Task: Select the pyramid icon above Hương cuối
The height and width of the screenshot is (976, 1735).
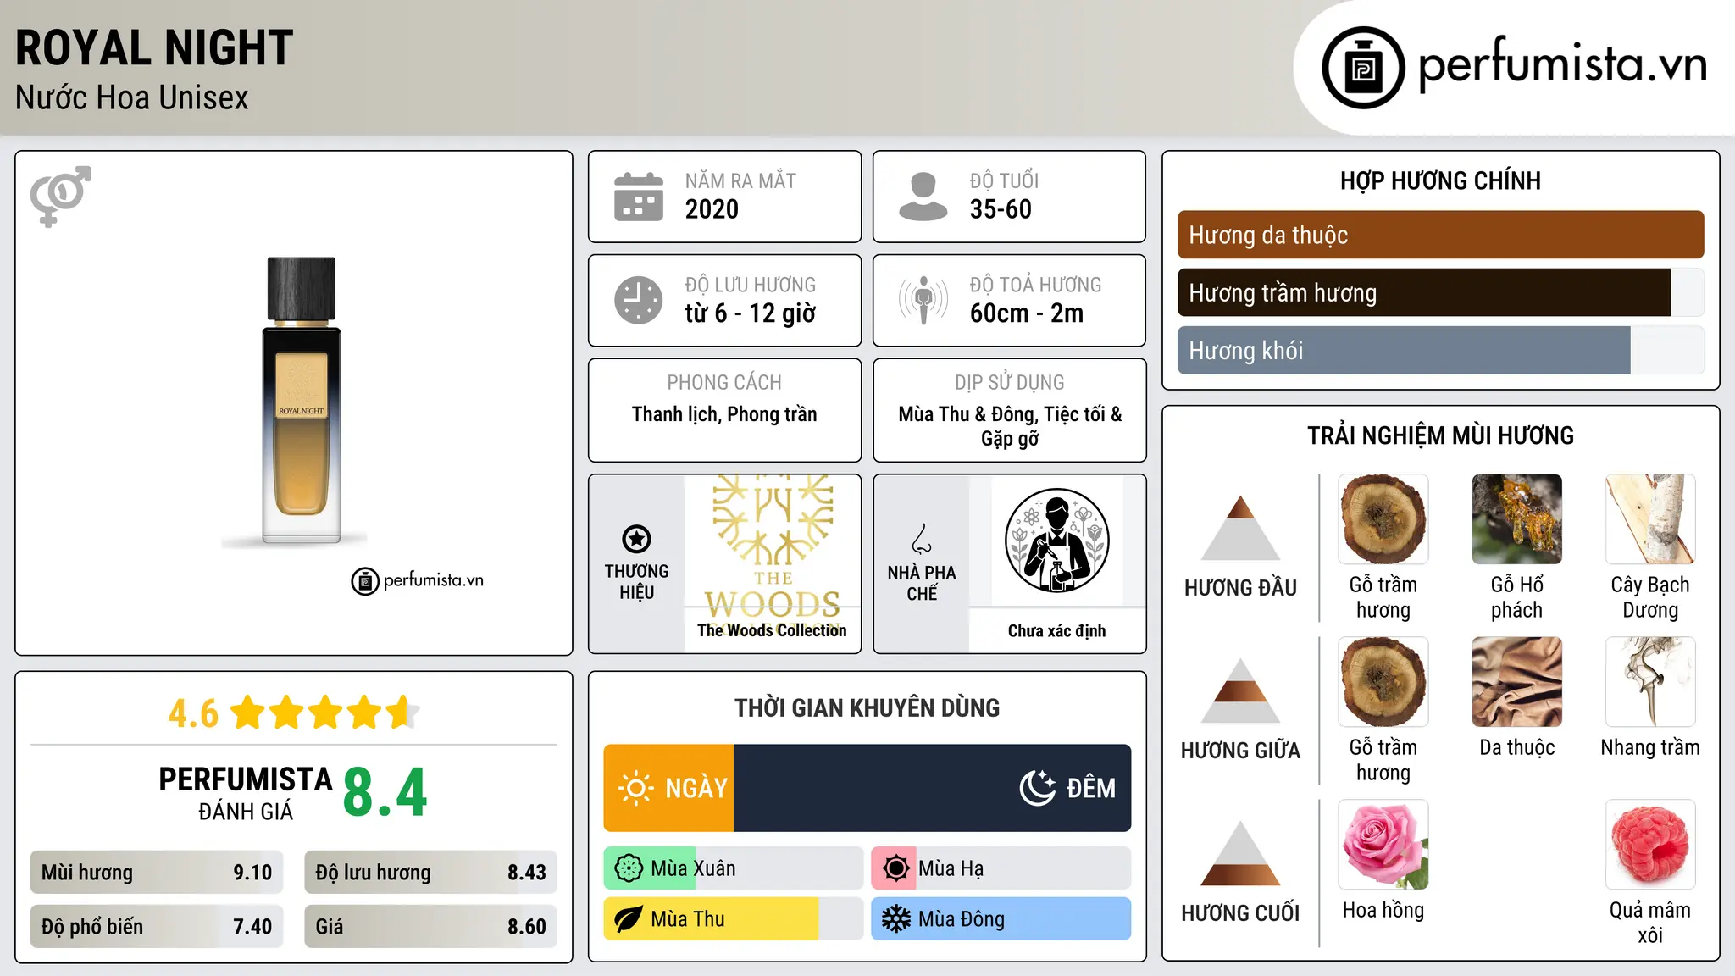Action: (1240, 852)
